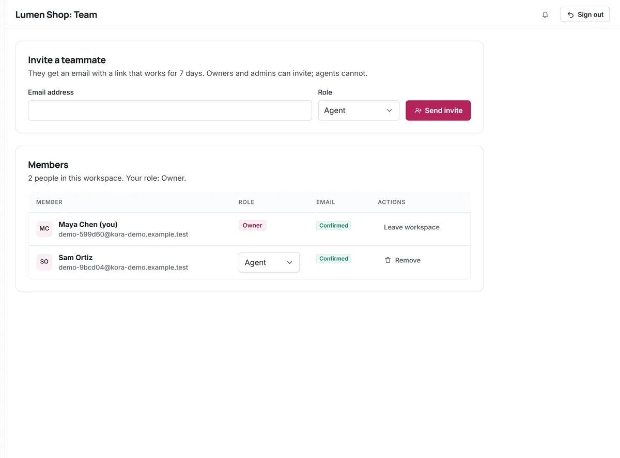Click Confirmed badge in Sam Ortiz's row

(x=334, y=258)
